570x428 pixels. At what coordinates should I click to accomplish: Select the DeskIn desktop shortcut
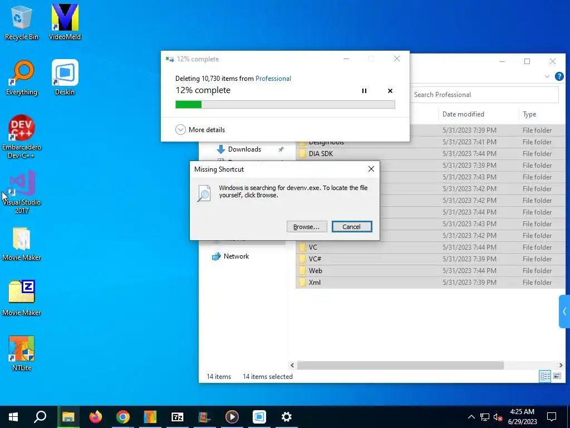click(x=65, y=77)
